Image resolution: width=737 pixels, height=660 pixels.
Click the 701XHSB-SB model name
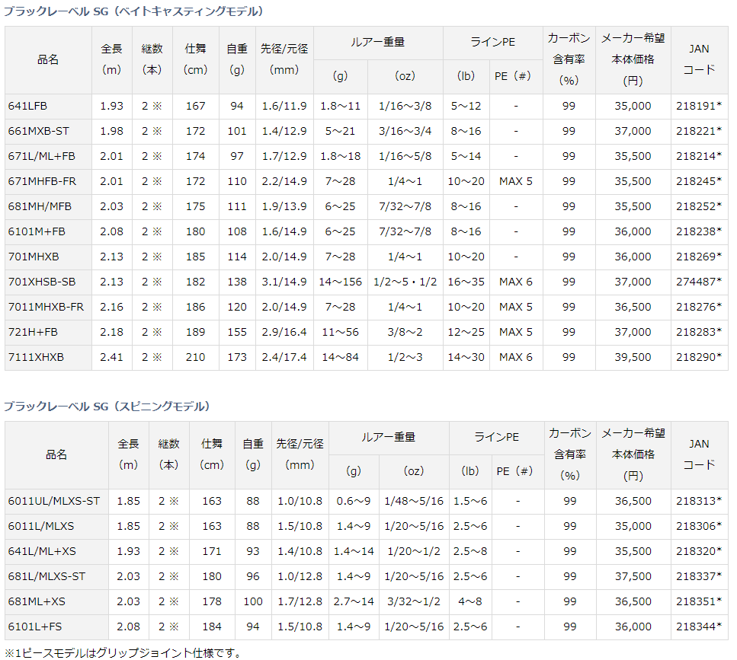[42, 282]
